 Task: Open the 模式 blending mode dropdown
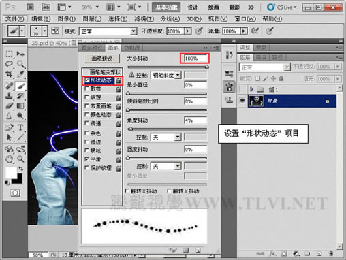pos(108,31)
